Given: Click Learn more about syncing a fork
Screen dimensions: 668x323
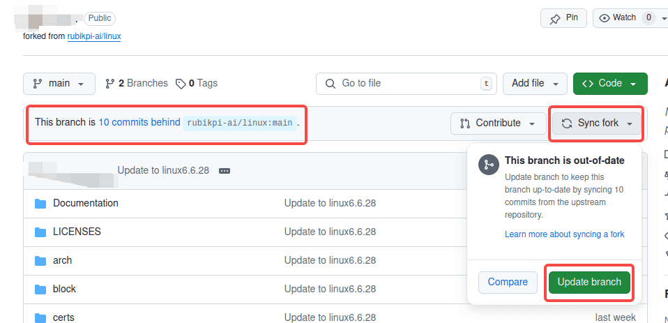Looking at the screenshot, I should tap(565, 234).
